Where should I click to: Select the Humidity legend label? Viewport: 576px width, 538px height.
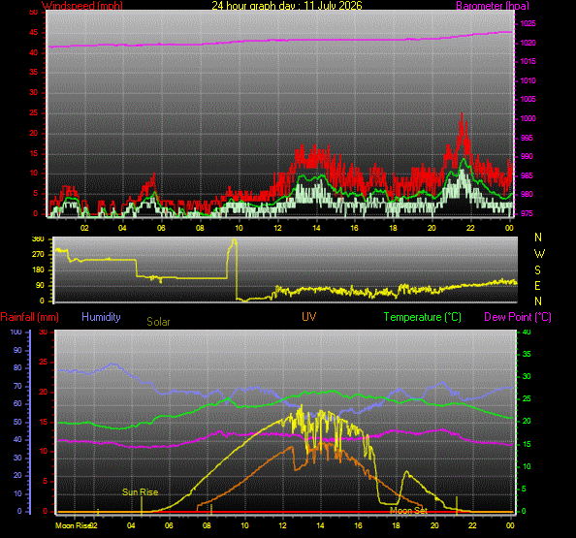[x=101, y=317]
